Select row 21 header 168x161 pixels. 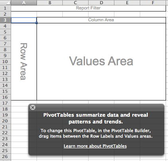[x=6, y=127]
